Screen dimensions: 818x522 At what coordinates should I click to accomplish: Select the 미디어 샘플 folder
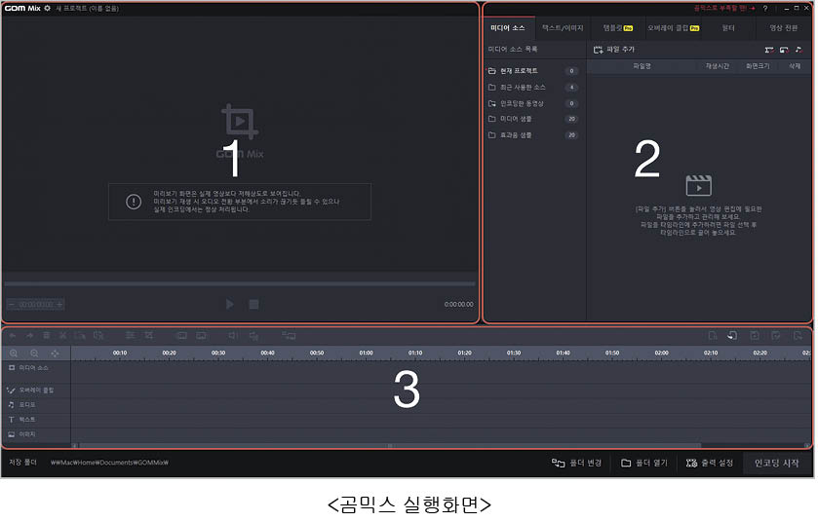533,119
